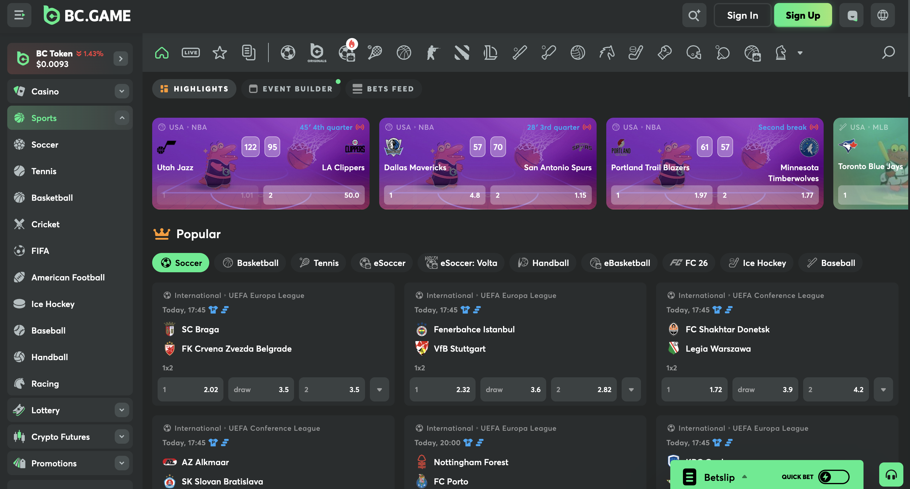Collapse the left sidebar menu

pos(19,15)
